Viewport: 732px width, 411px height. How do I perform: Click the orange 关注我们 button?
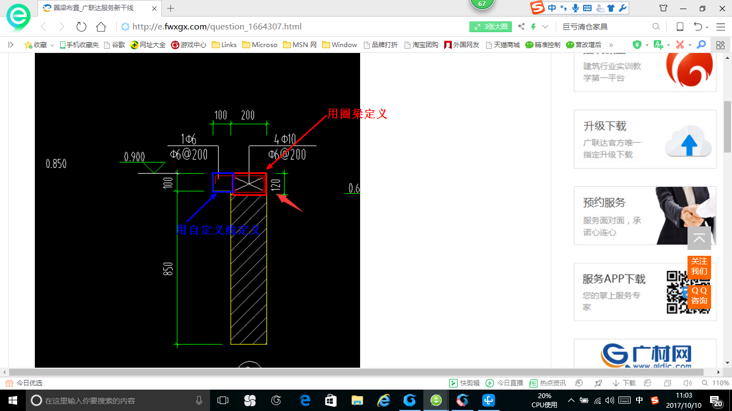(699, 267)
